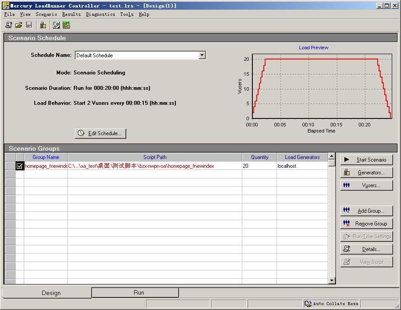This screenshot has height=310, width=401.
Task: Click the scroll up arrow in Scenario Groups
Action: [332, 156]
